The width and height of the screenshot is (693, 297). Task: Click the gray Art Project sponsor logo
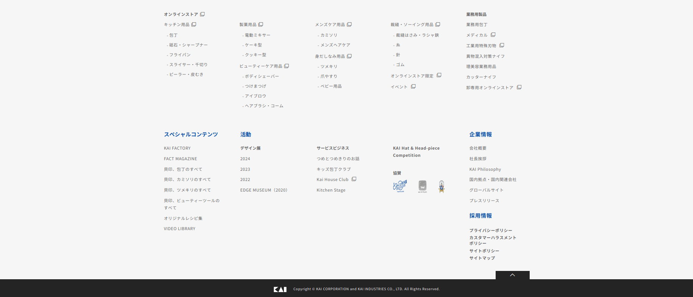click(422, 186)
